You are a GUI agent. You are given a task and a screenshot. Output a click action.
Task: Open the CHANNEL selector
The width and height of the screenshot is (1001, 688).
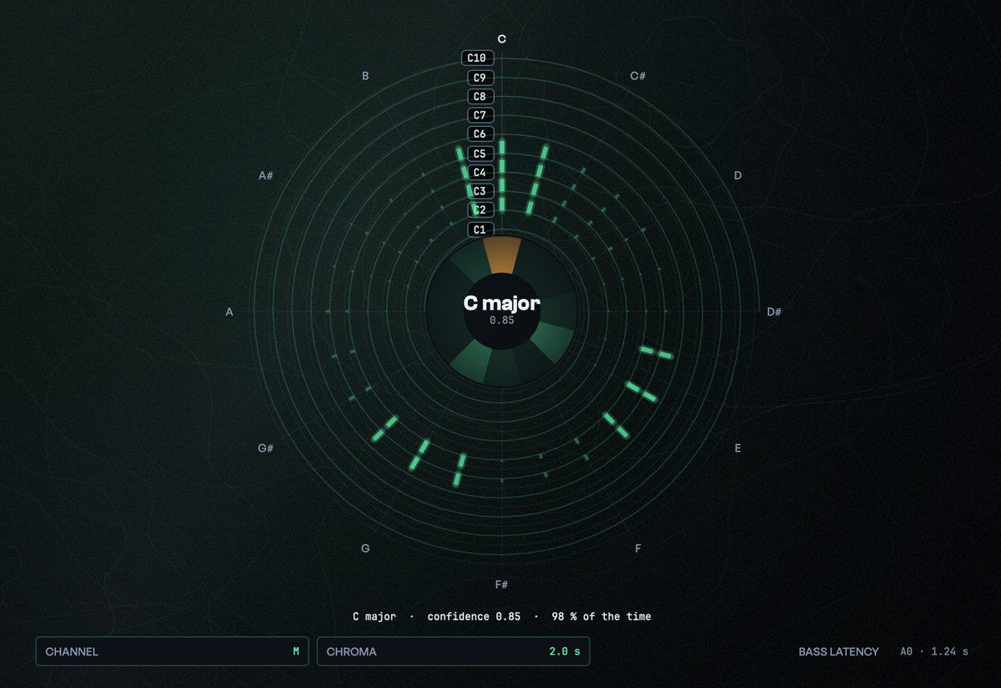pos(172,651)
